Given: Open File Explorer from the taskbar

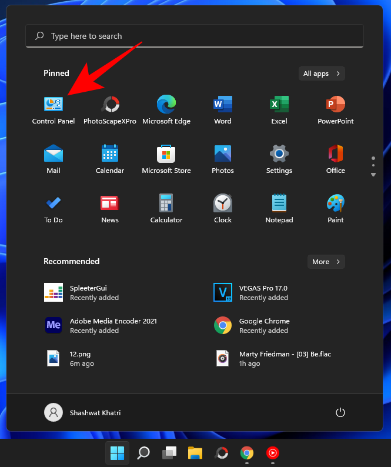Looking at the screenshot, I should tap(195, 453).
